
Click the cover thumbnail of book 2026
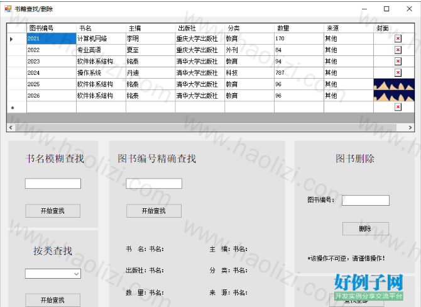click(394, 96)
